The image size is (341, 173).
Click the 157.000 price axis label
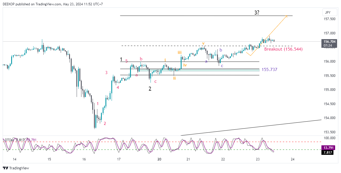[x=330, y=33]
